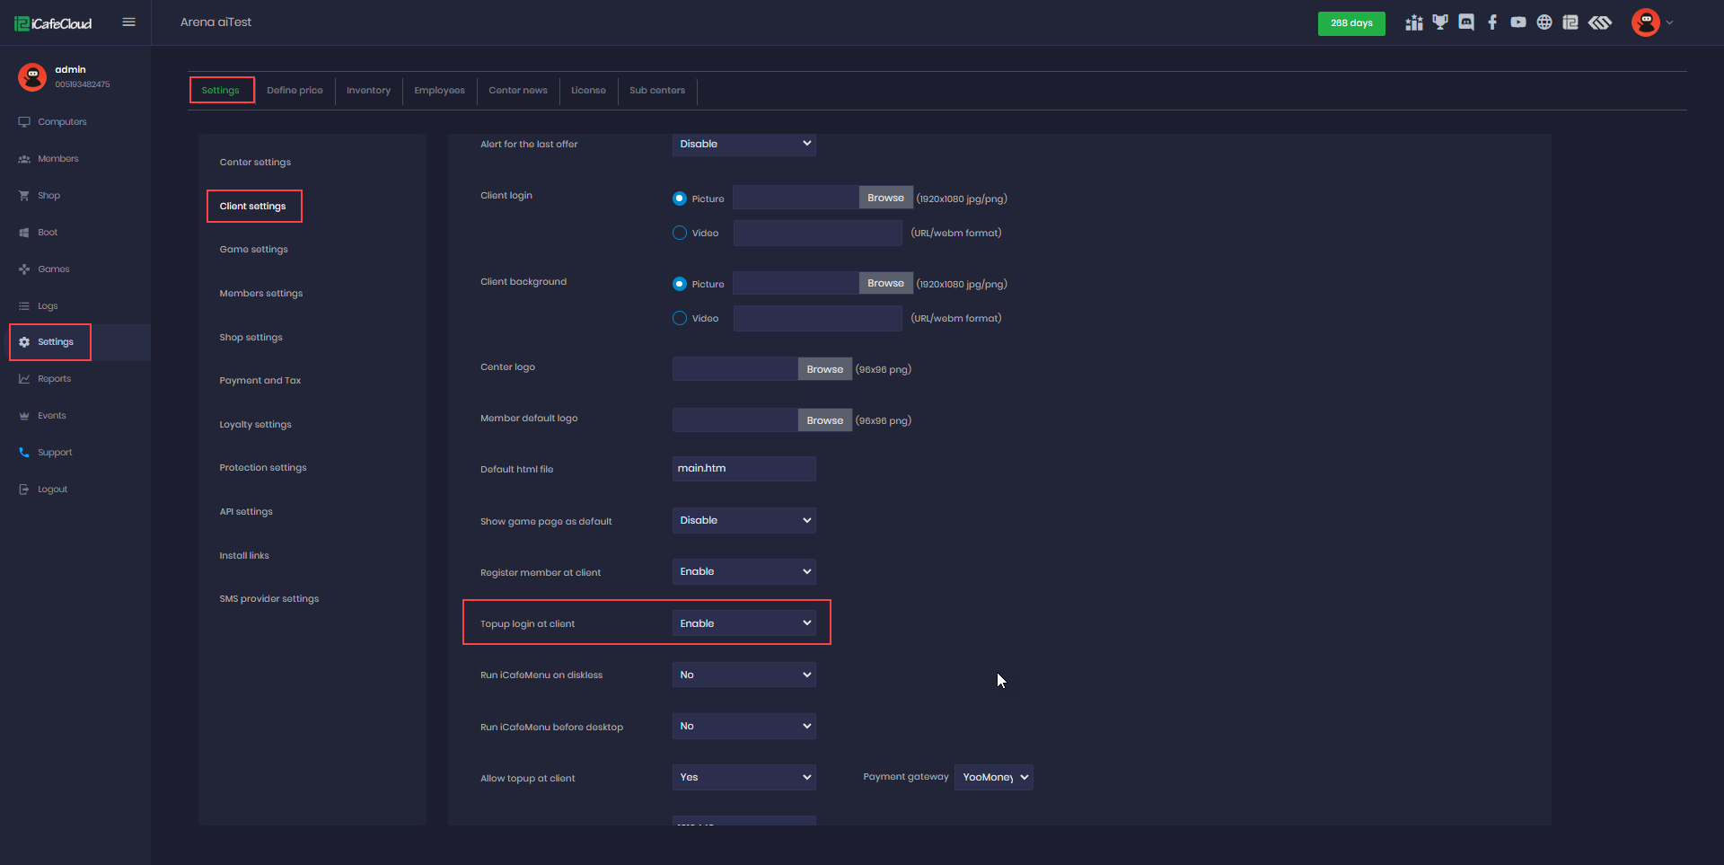The image size is (1724, 865).
Task: Click the green 268 days license badge
Action: pos(1350,23)
